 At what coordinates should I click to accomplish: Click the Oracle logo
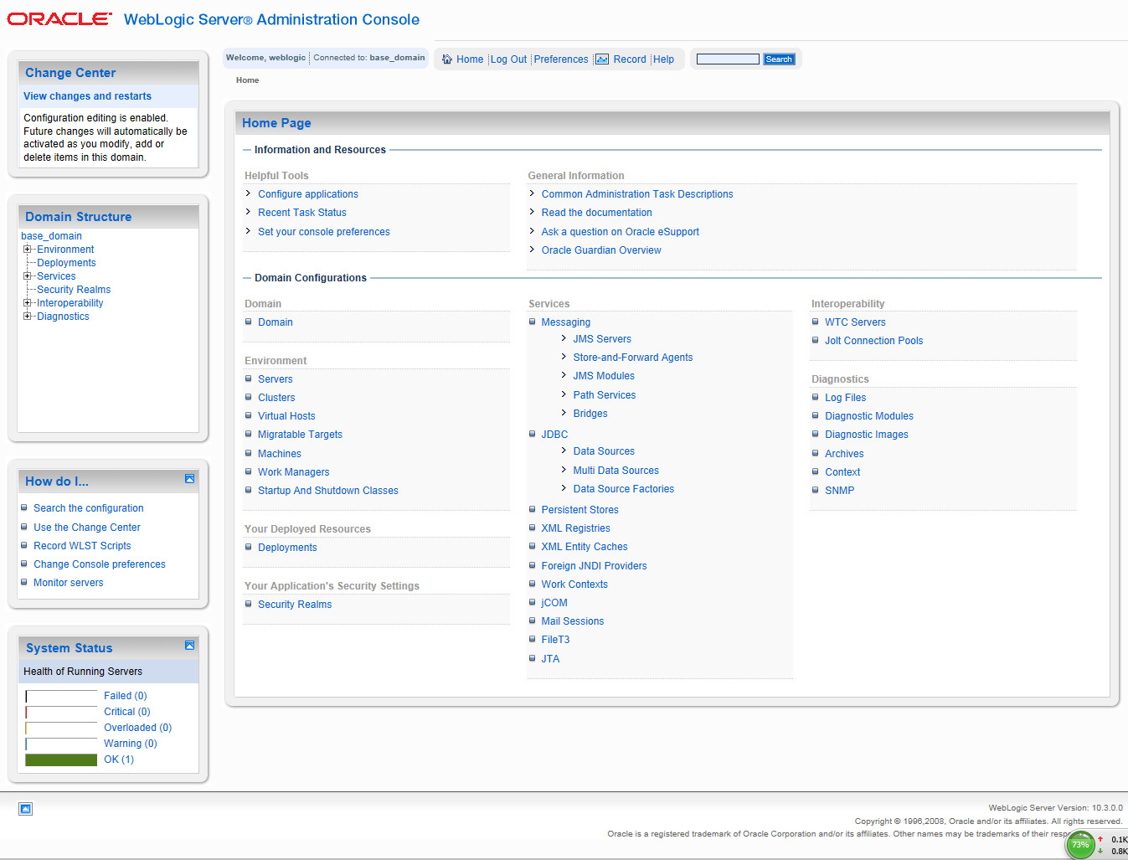point(59,18)
